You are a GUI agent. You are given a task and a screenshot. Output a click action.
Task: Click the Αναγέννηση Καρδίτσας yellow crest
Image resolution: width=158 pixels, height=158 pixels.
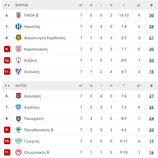pos(18,38)
